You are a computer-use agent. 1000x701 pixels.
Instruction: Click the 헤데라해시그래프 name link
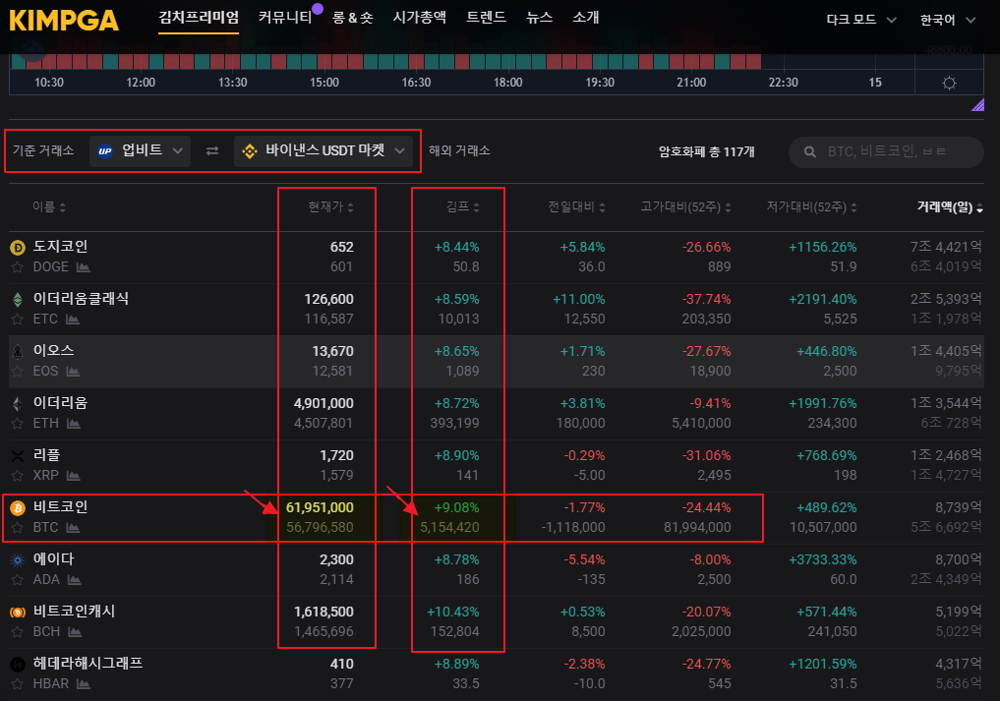pos(88,664)
